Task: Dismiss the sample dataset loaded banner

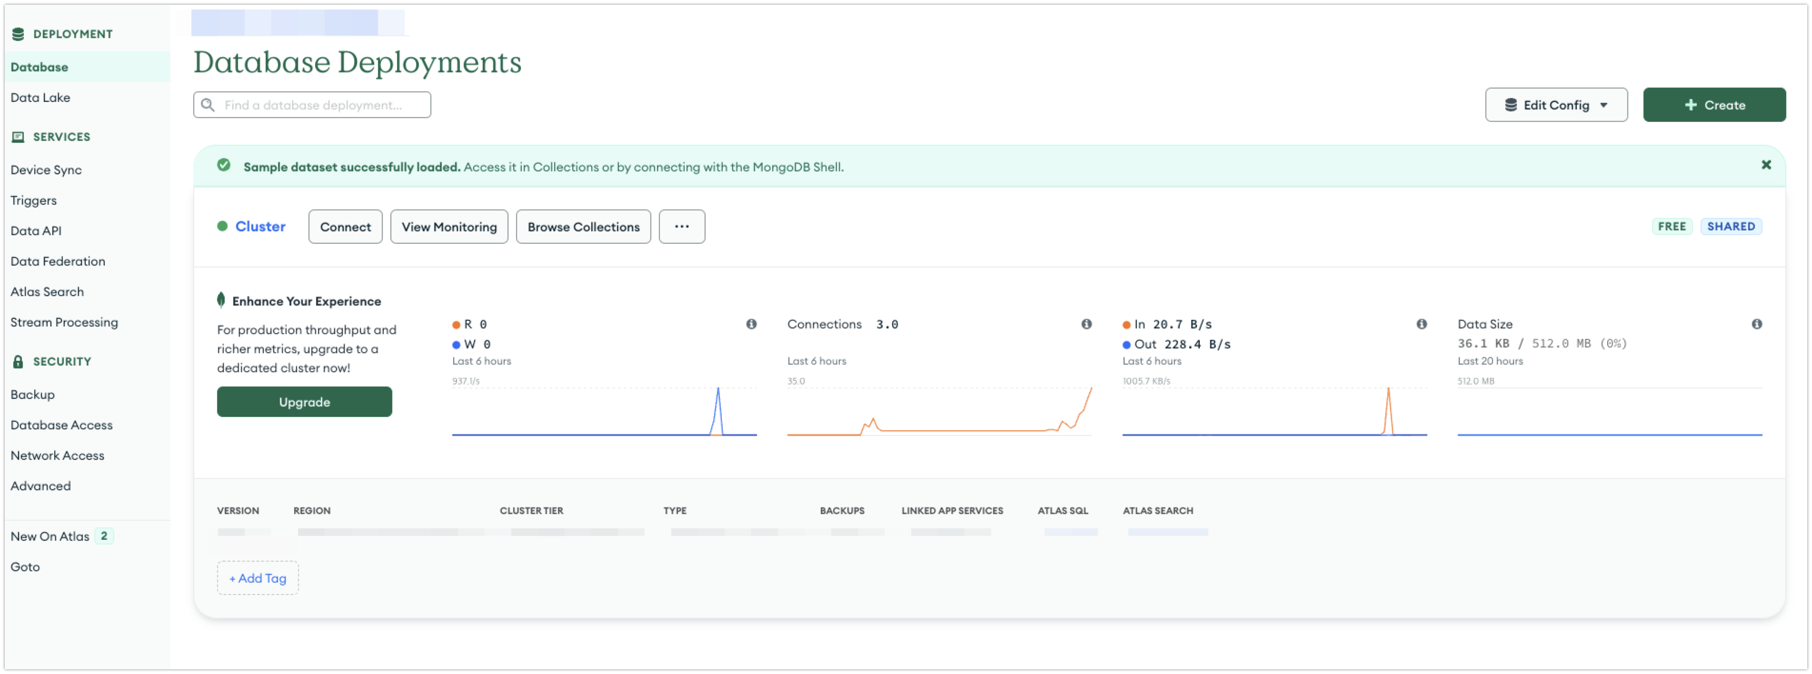Action: coord(1765,165)
